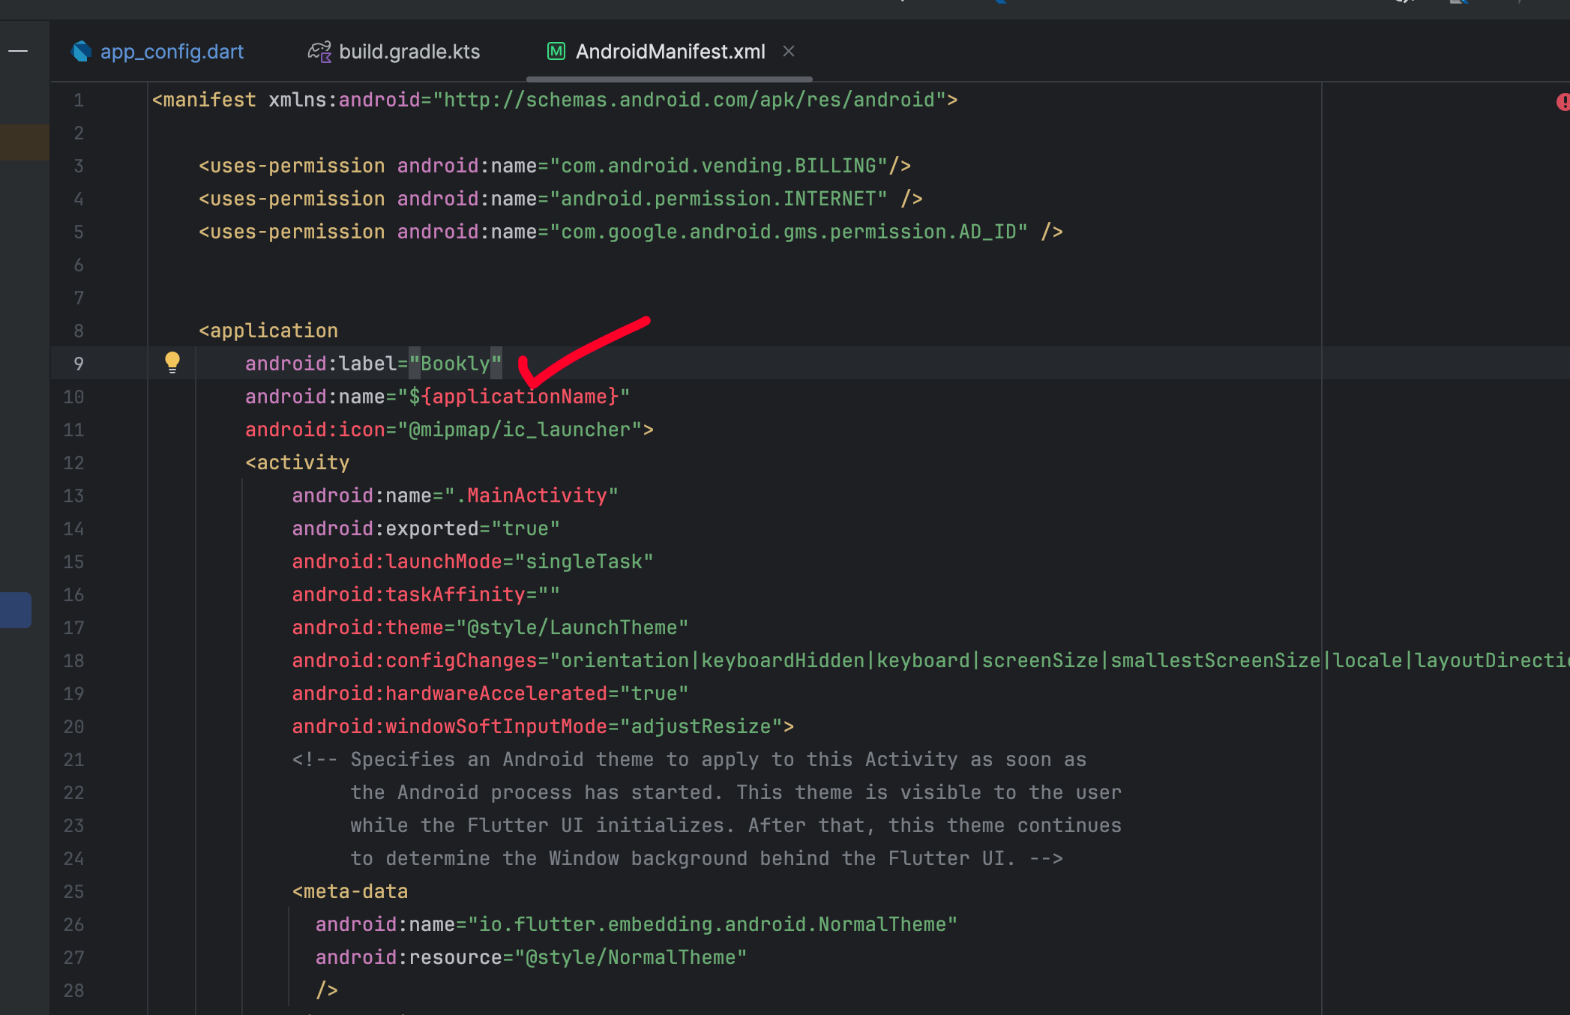Close the AndroidManifest.xml tab

(789, 51)
